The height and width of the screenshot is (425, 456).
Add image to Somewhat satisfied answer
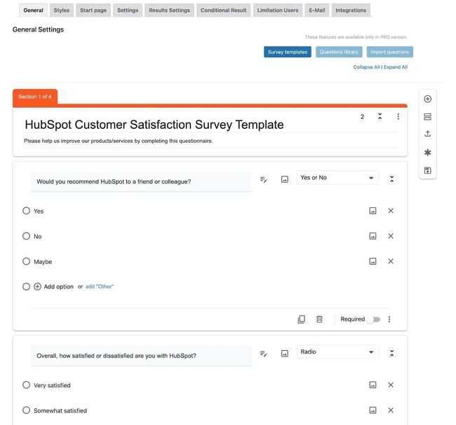tap(373, 410)
